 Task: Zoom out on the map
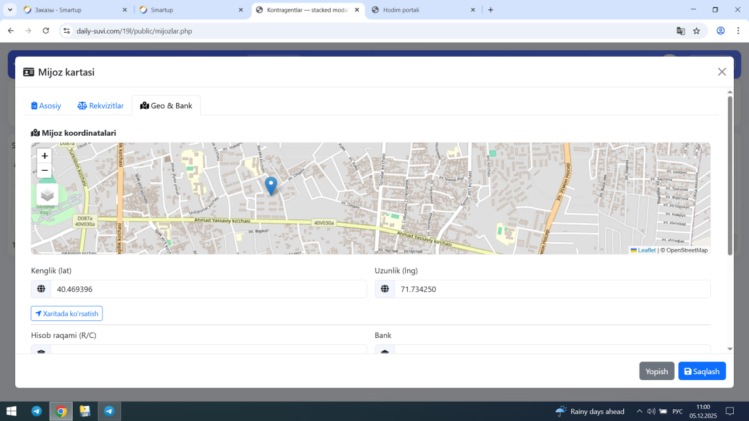tap(44, 170)
